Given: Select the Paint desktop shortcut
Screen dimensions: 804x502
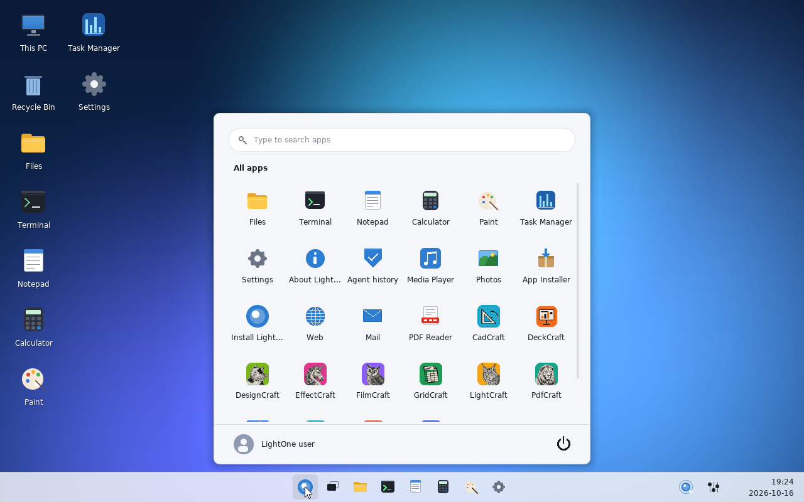Looking at the screenshot, I should (x=33, y=388).
